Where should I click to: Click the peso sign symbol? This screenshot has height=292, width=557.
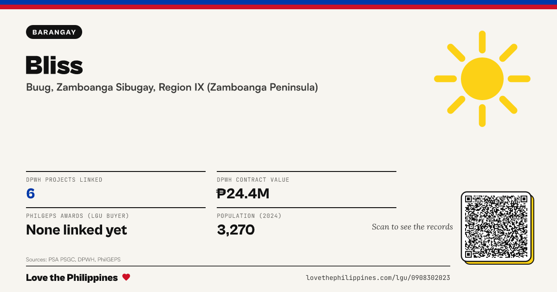221,193
